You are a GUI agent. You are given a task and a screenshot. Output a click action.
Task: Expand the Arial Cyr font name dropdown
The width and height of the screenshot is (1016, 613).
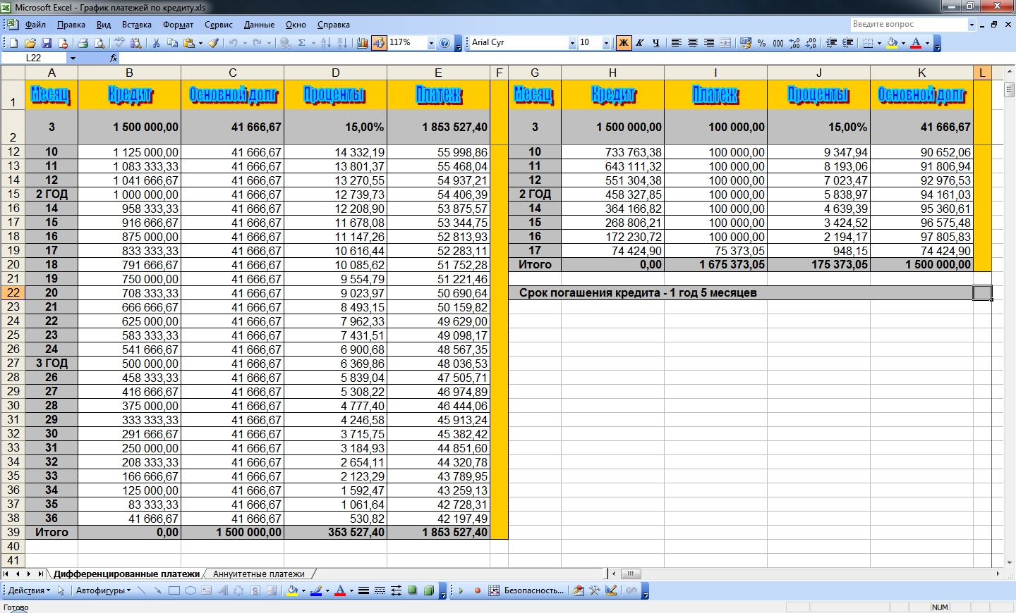(x=572, y=43)
